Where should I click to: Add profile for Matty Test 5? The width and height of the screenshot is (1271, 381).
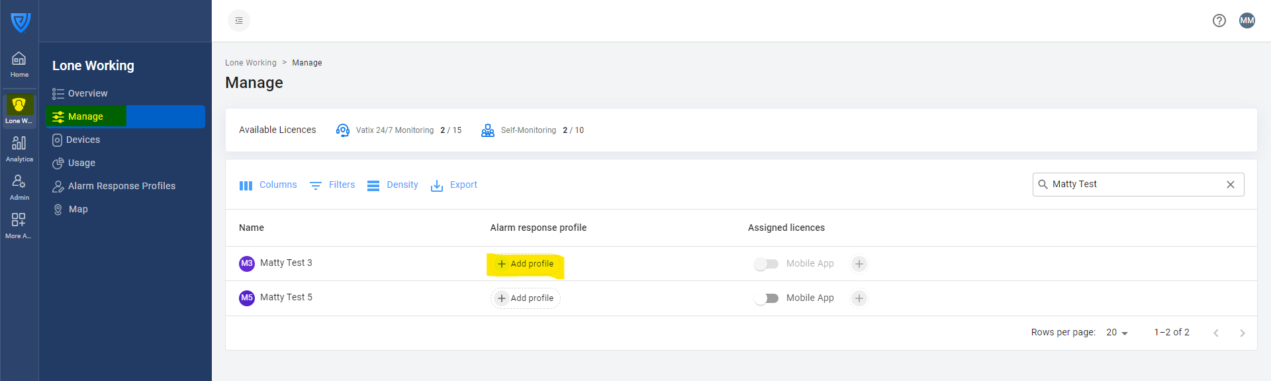pos(526,298)
